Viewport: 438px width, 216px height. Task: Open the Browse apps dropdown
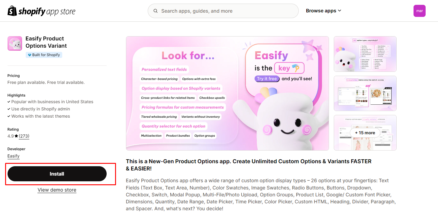click(x=321, y=11)
